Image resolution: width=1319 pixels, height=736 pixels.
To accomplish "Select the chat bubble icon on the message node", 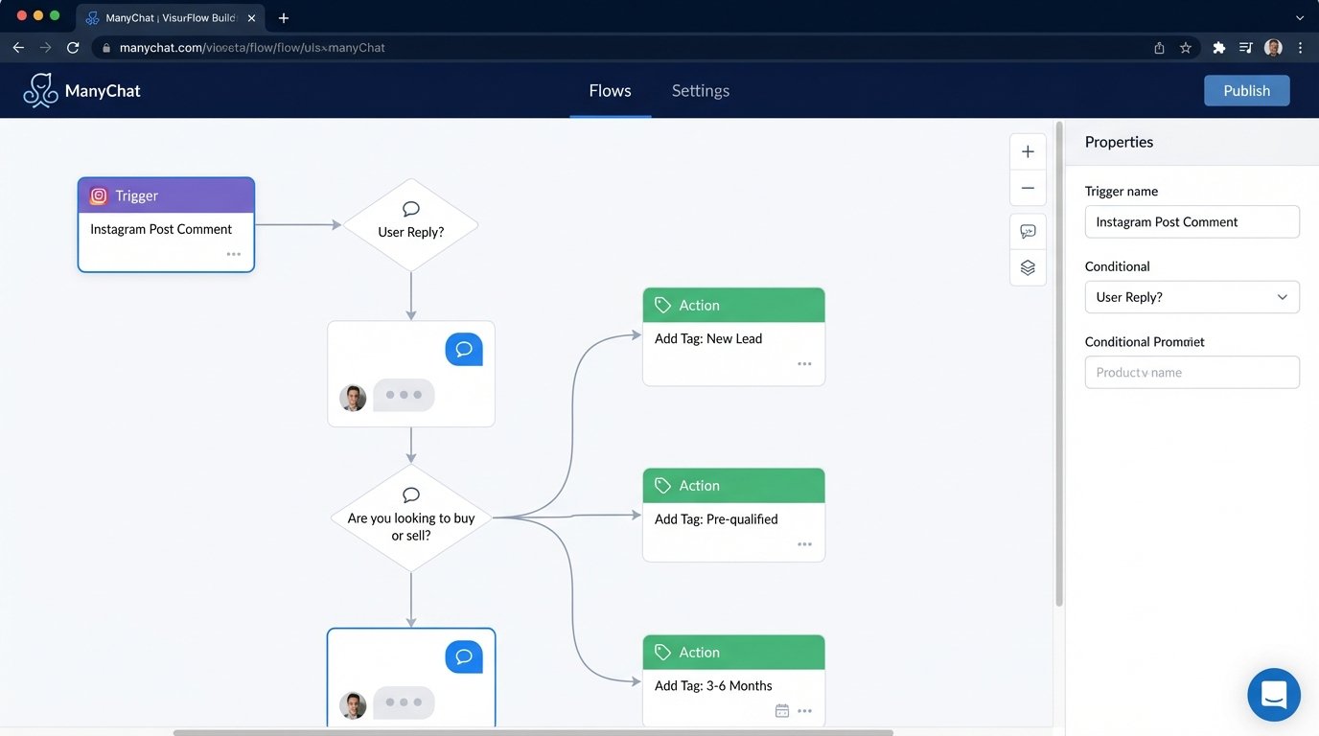I will [x=464, y=349].
